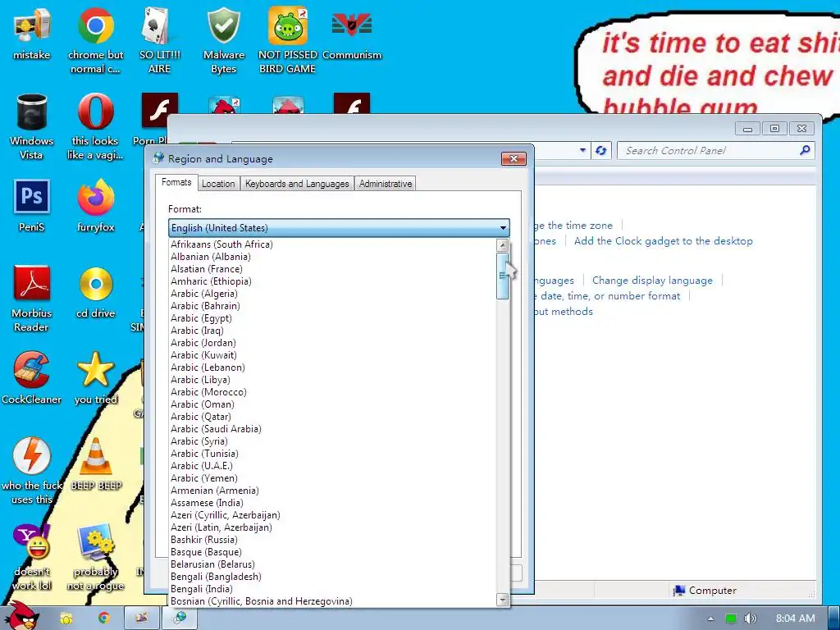
Task: Click the Control Panel refresh button
Action: point(601,151)
